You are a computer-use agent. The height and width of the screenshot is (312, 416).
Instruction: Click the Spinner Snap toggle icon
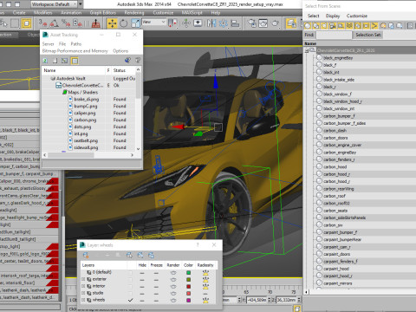[77, 23]
